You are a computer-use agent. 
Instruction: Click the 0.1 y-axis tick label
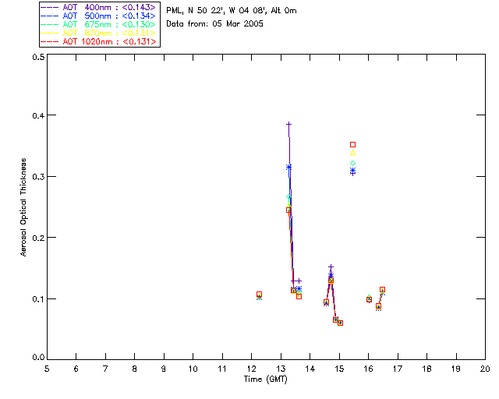[x=38, y=299]
